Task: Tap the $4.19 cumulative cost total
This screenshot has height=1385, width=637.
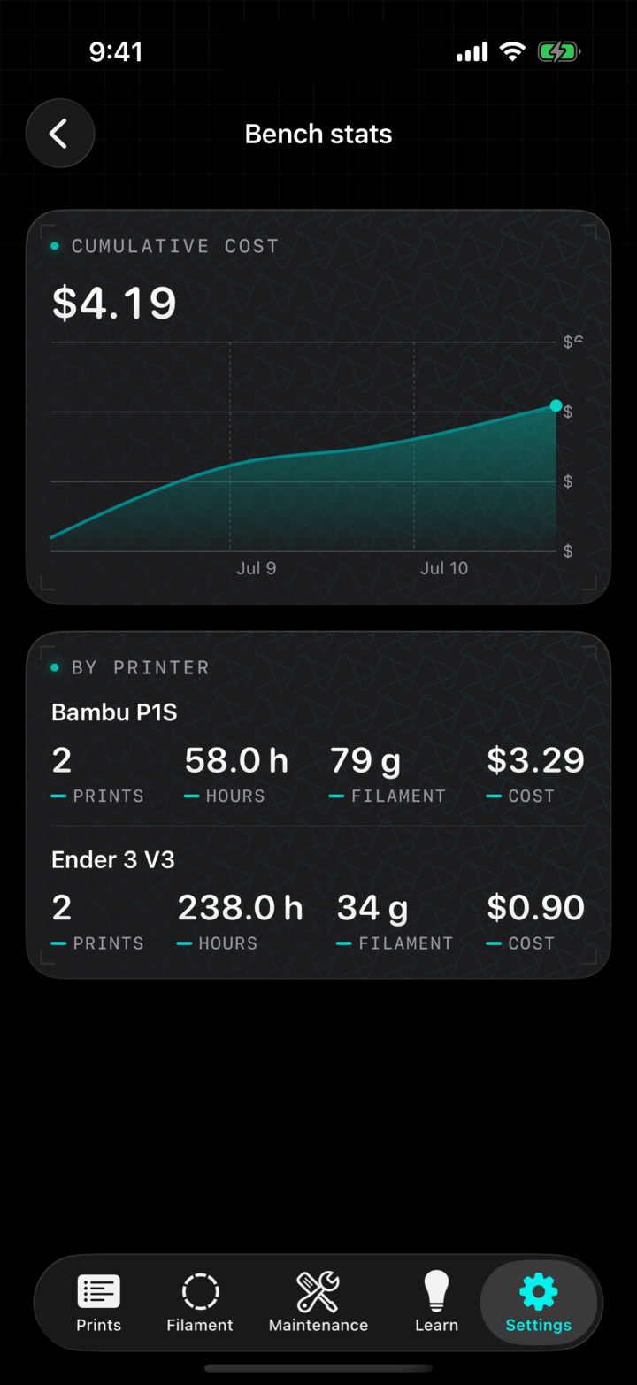Action: pyautogui.click(x=114, y=303)
